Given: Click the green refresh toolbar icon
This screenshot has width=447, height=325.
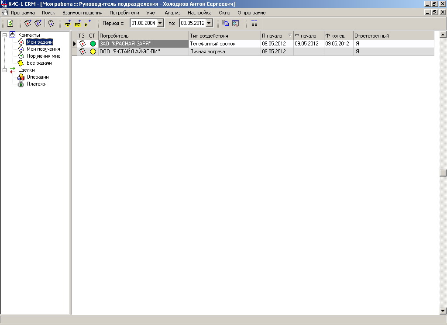Looking at the screenshot, I should click(10, 24).
